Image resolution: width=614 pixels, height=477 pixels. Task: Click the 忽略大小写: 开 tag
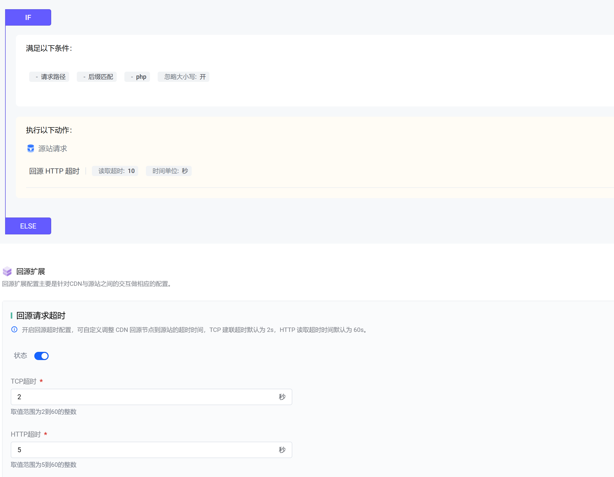tap(184, 77)
